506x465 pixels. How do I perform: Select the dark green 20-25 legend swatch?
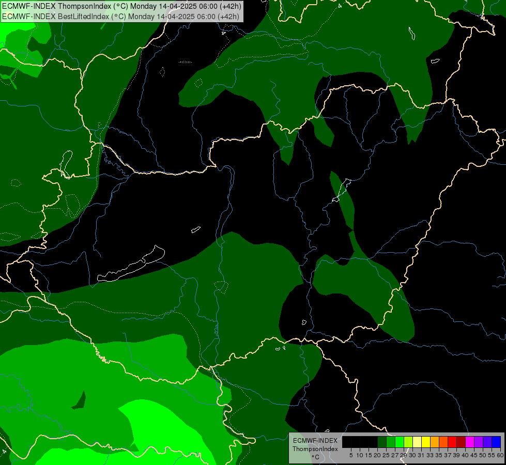382,442
